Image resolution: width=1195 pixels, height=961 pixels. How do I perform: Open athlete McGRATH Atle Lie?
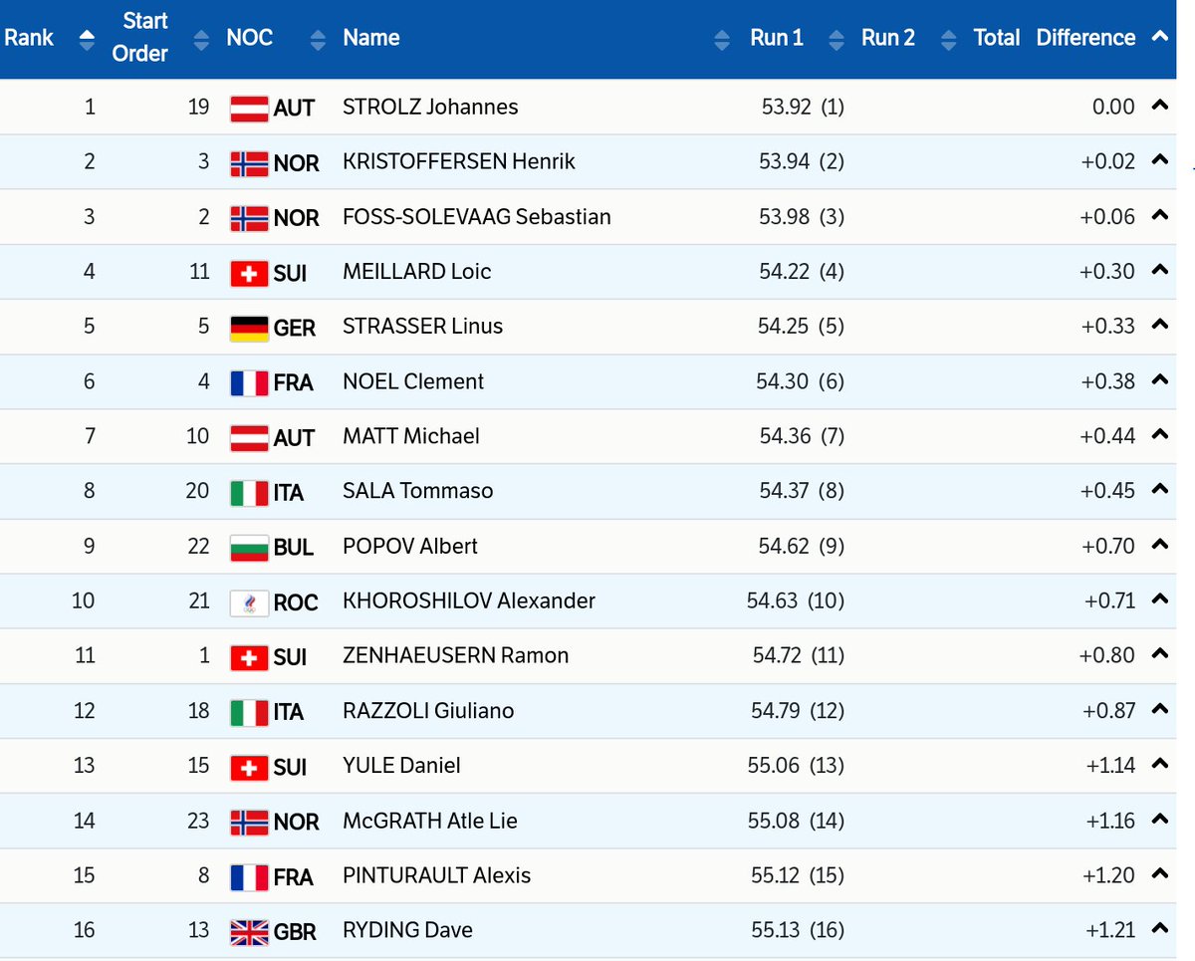coord(430,821)
